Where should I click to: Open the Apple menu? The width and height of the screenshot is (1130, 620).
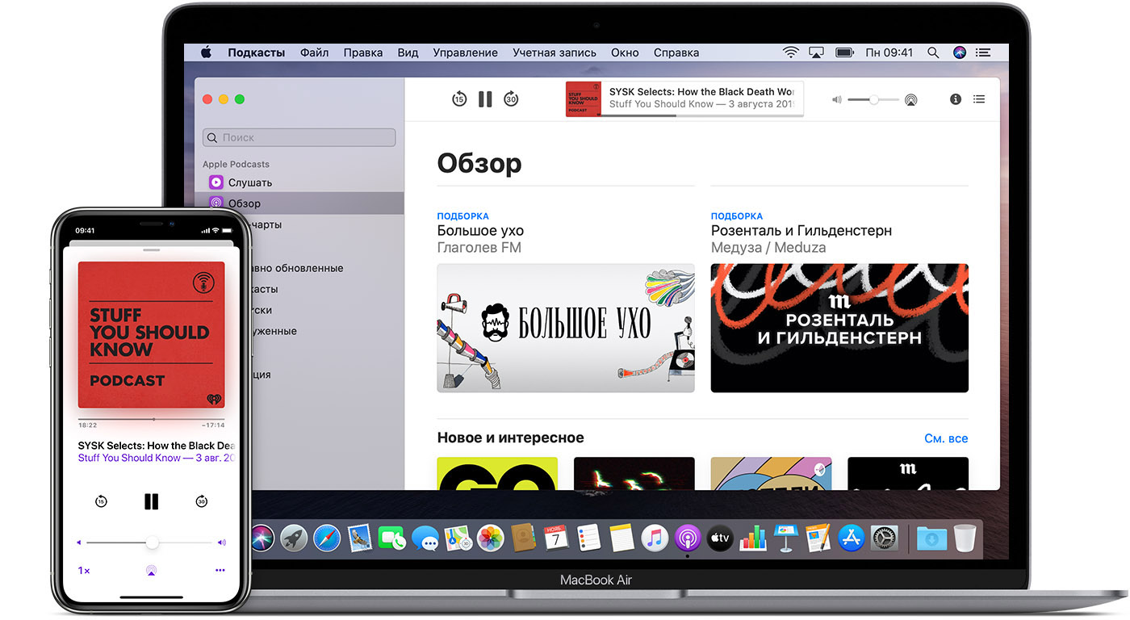[206, 52]
